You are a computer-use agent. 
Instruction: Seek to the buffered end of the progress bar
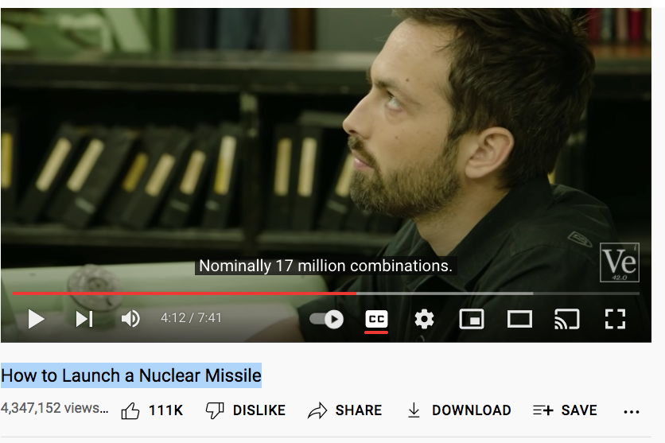[533, 293]
